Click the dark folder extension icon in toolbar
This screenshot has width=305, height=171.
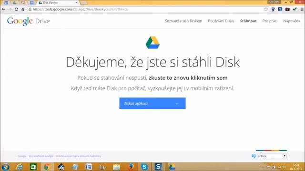287,9
